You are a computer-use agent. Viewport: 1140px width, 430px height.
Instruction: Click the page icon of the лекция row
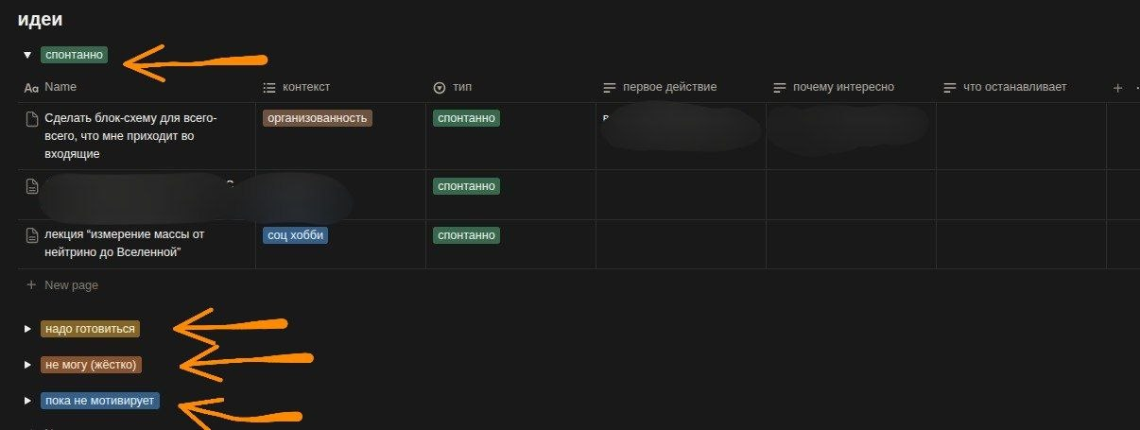point(31,235)
